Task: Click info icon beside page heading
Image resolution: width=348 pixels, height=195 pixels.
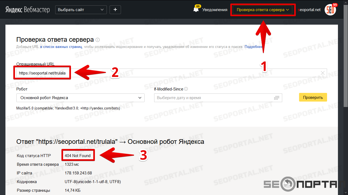Action: click(98, 40)
